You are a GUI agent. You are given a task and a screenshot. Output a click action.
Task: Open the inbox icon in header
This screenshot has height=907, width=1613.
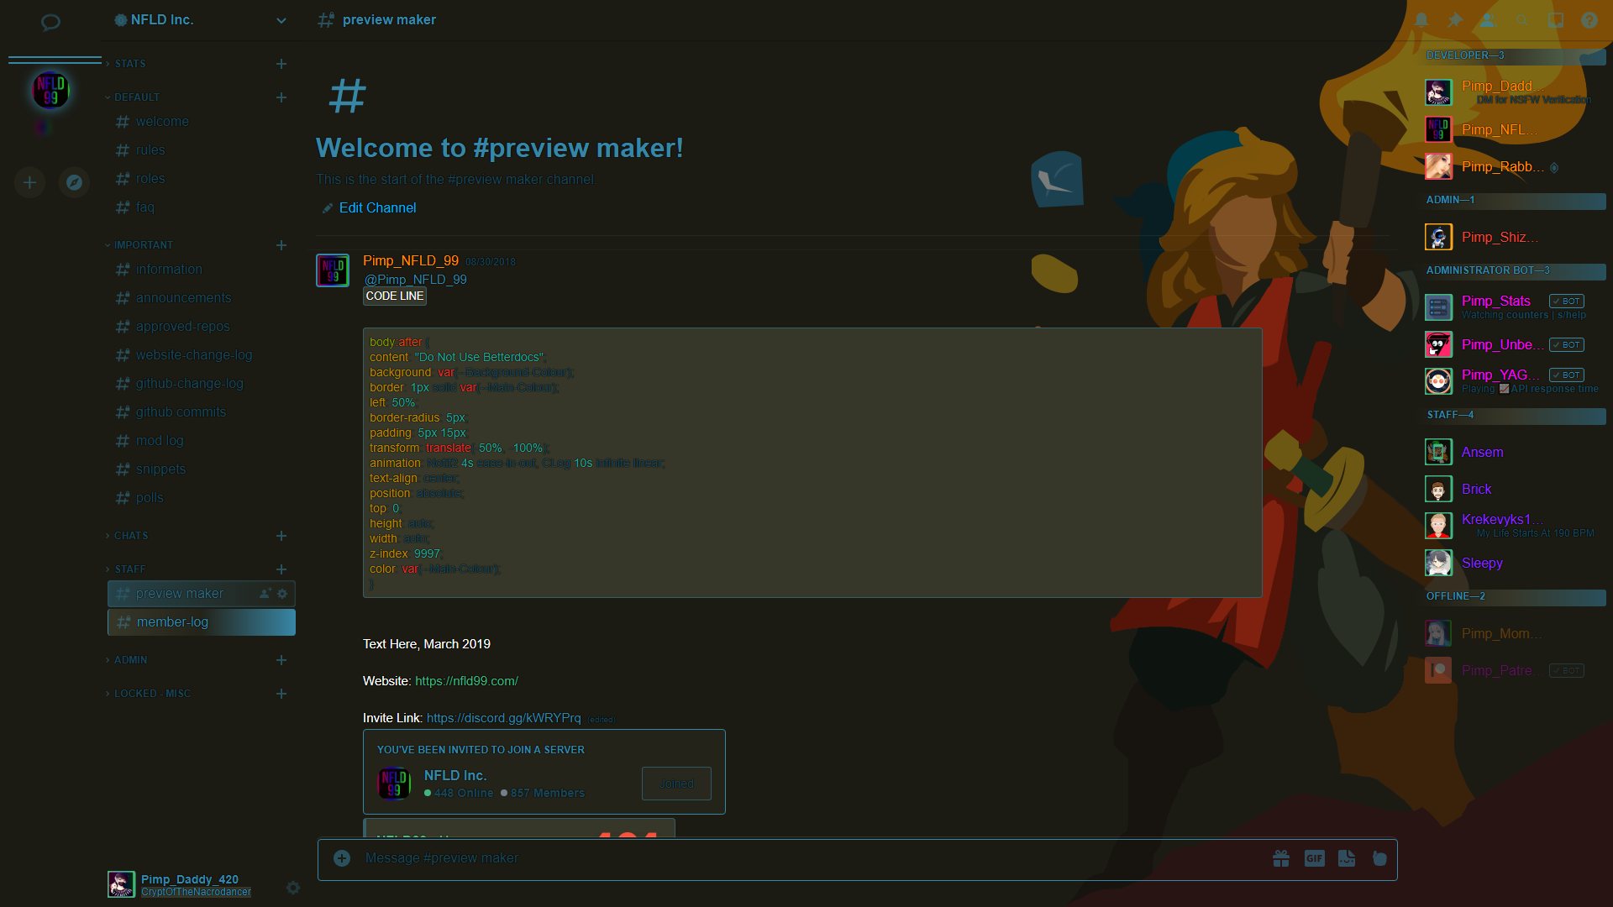coord(1556,20)
